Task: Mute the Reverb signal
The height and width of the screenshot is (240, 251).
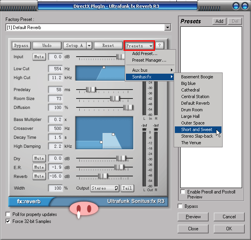Action: click(39, 176)
